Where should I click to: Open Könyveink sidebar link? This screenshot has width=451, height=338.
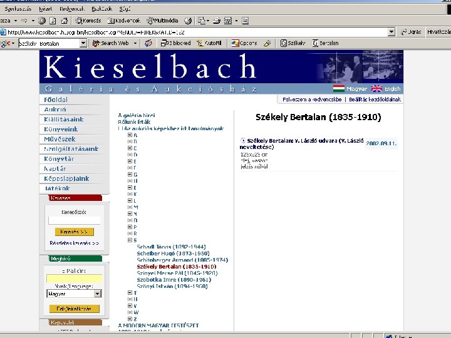(61, 130)
